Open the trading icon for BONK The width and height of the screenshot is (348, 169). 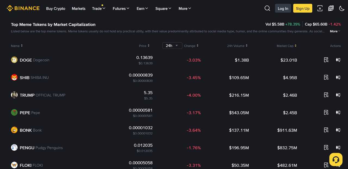click(338, 130)
